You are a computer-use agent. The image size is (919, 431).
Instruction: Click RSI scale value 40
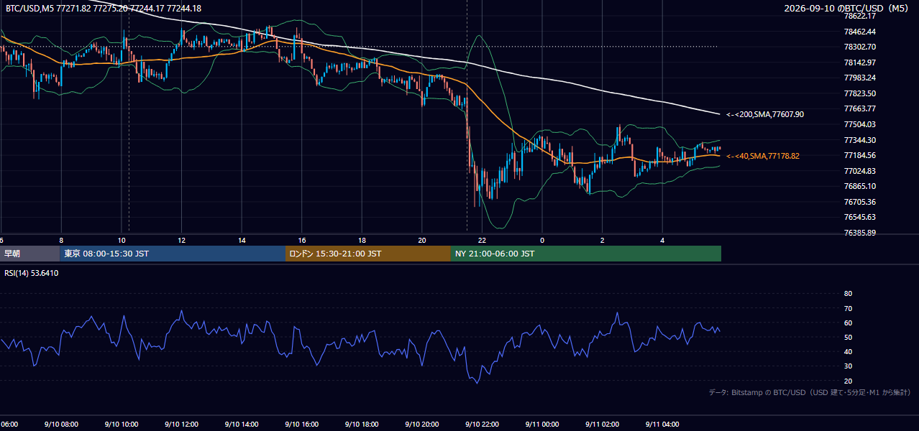(848, 351)
